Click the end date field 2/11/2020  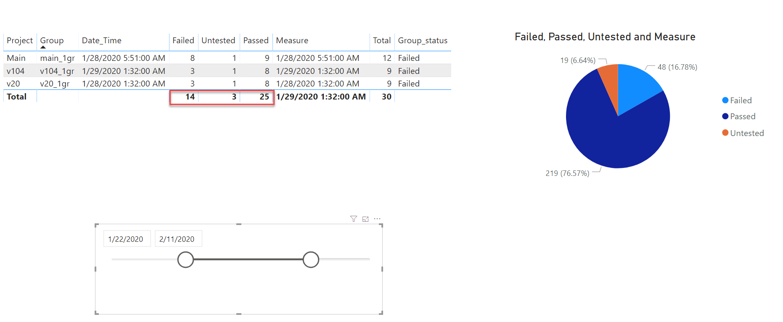pyautogui.click(x=178, y=239)
